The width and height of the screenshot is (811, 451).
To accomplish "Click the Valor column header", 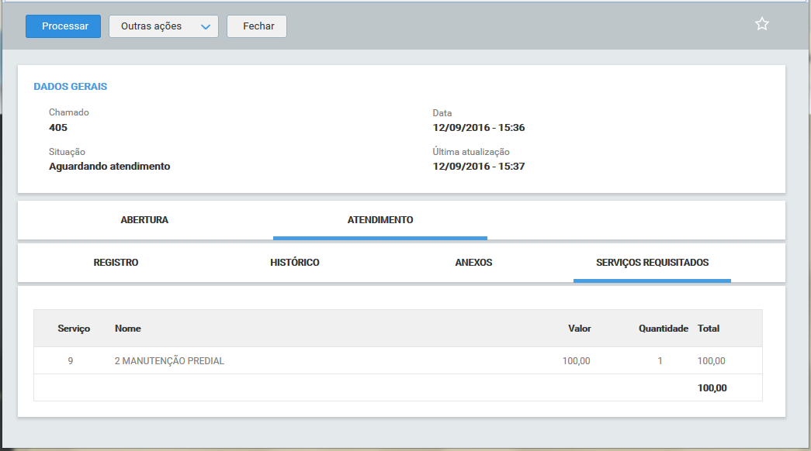I will 579,329.
